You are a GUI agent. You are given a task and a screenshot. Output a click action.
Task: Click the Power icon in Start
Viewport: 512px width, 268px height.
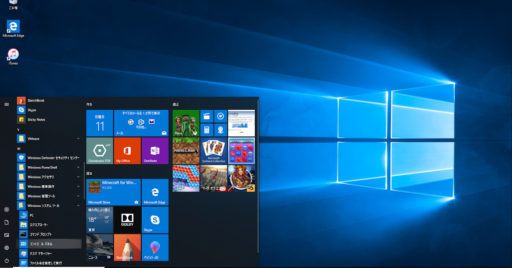[6, 260]
